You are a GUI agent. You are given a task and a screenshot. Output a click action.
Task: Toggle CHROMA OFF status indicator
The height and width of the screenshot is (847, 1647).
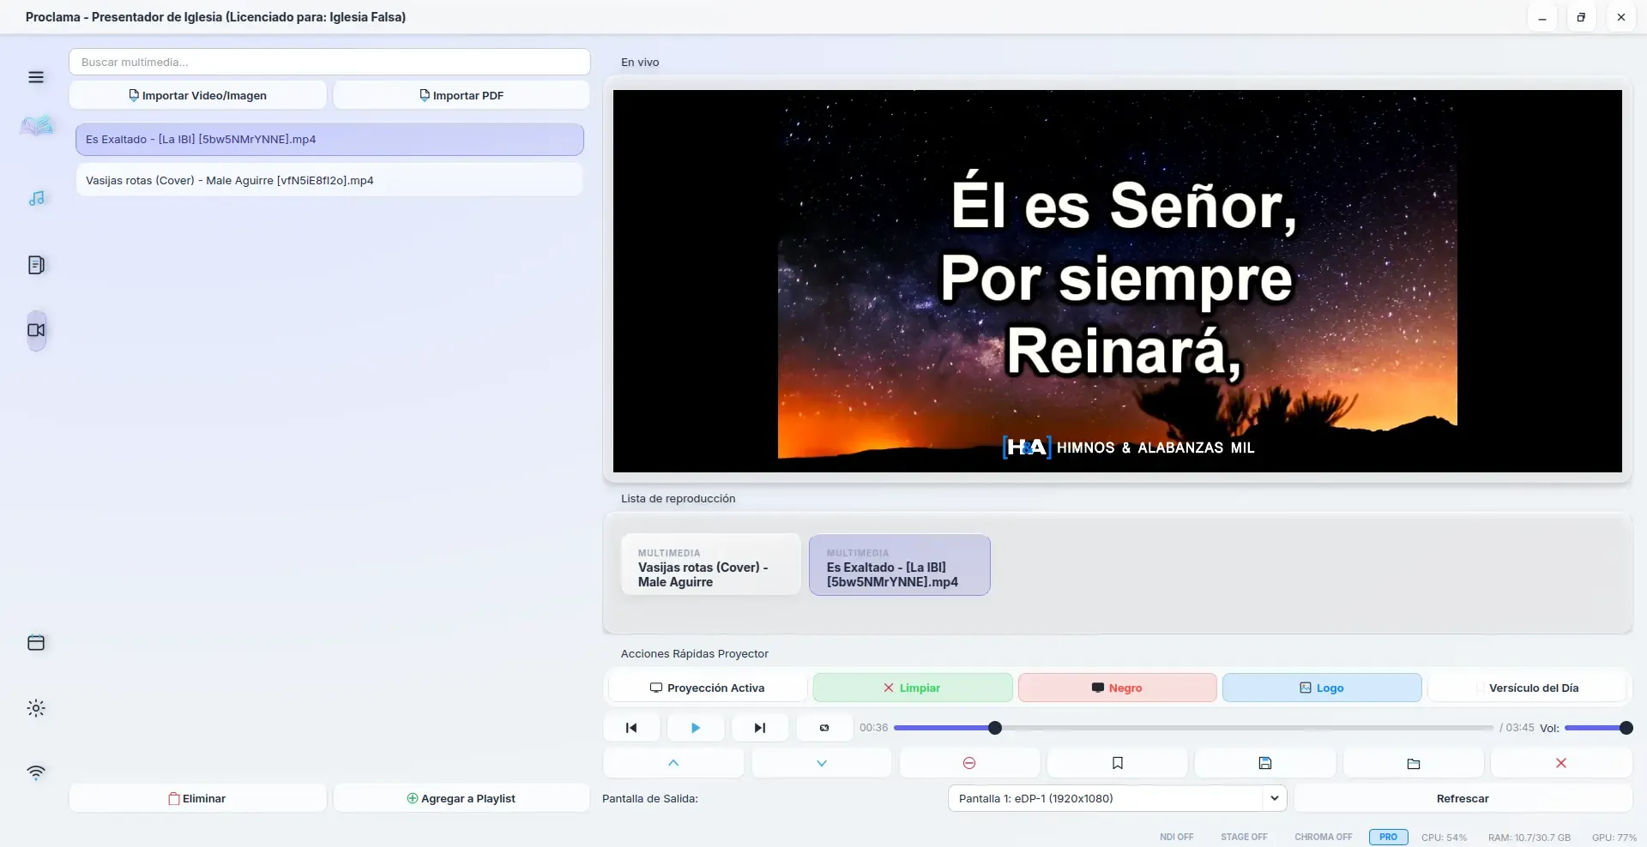(x=1323, y=837)
